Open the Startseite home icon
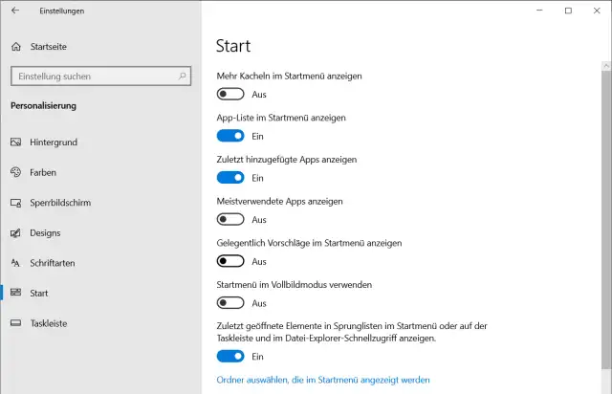 click(x=15, y=46)
